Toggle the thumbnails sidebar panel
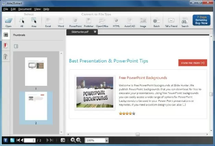Image resolution: width=215 pixels, height=146 pixels. 5,35
